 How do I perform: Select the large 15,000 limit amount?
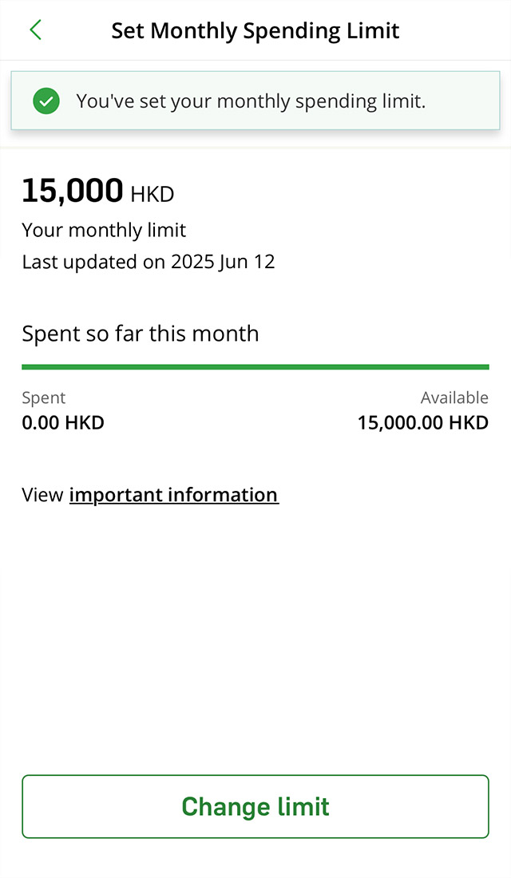coord(73,191)
